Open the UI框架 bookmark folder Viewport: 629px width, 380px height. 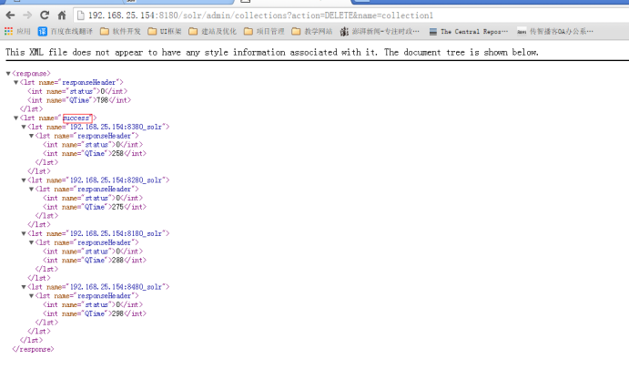coord(165,31)
